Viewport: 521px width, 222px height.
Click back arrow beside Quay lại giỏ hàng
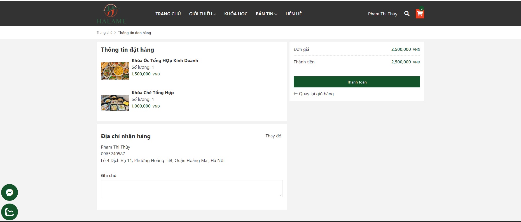[x=295, y=94]
